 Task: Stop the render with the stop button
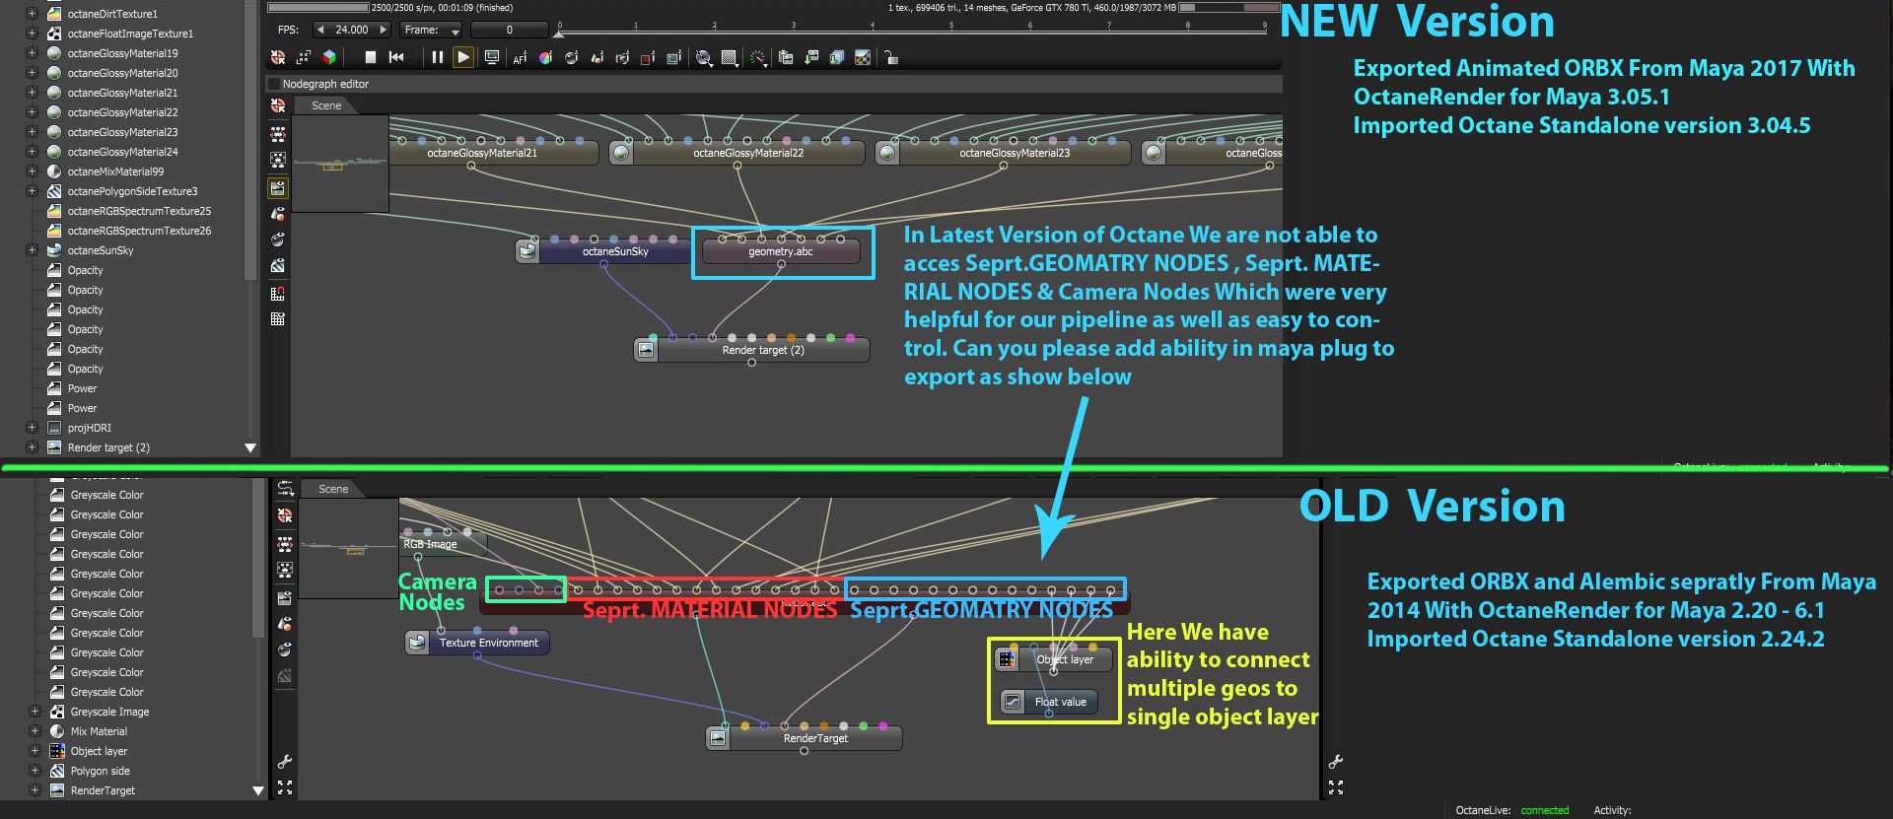pos(371,57)
